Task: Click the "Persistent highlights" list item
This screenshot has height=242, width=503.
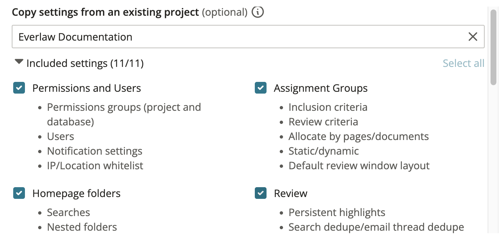Action: pyautogui.click(x=337, y=212)
